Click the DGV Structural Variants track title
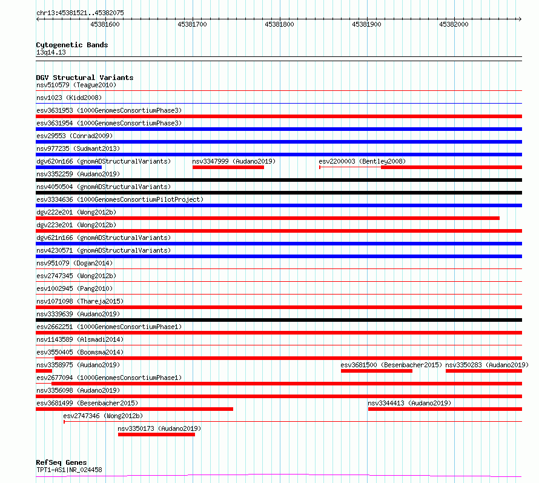This screenshot has height=483, width=539. pyautogui.click(x=85, y=78)
